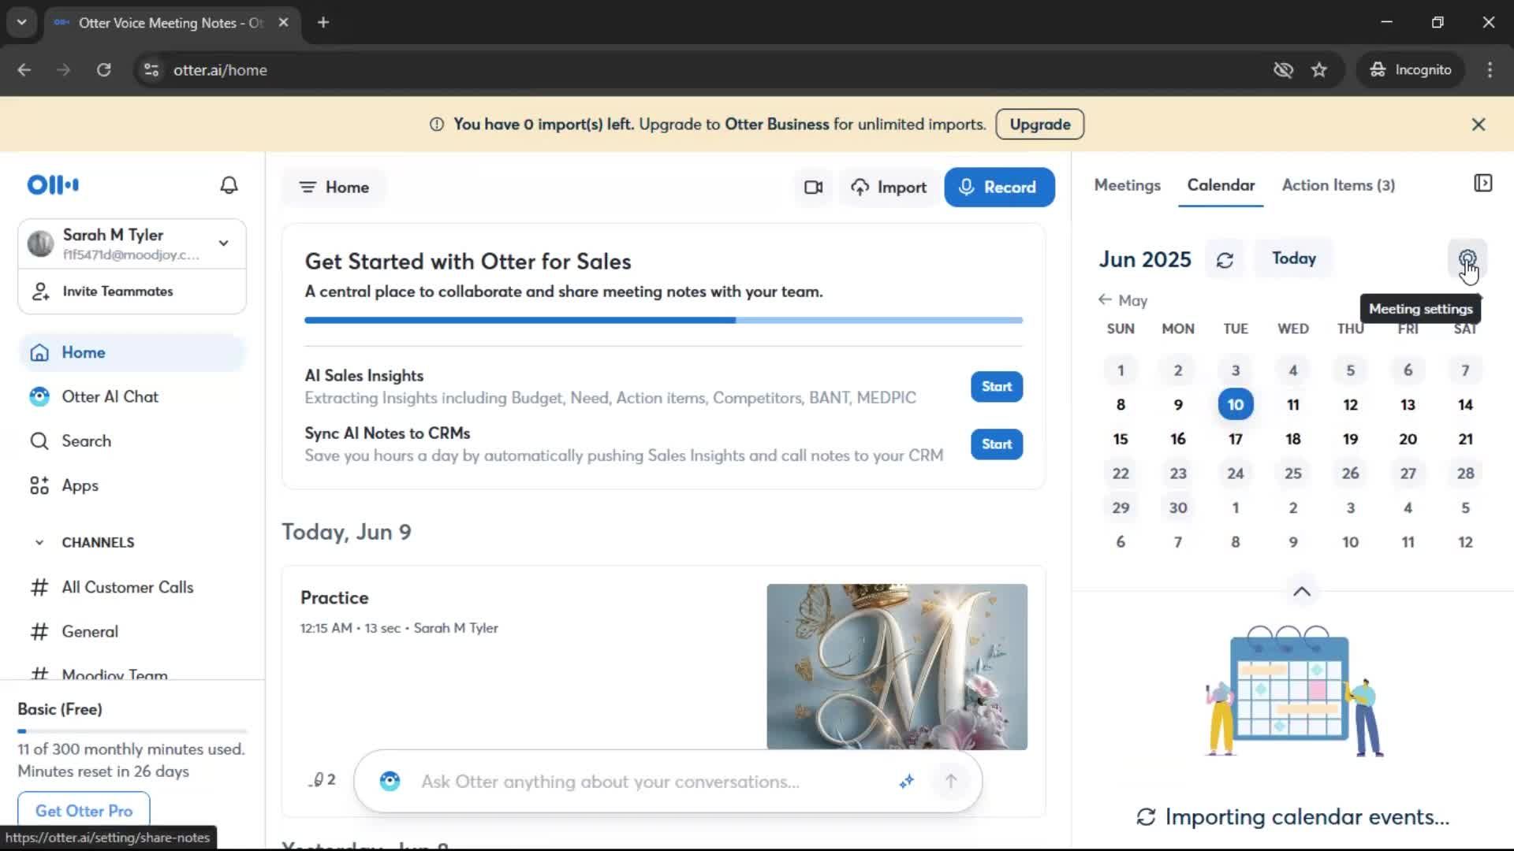This screenshot has width=1514, height=851.
Task: Click the Import button
Action: click(x=889, y=188)
